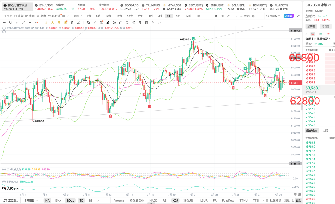Click the 自动 auto scale button
The image size is (335, 204).
tap(298, 200)
